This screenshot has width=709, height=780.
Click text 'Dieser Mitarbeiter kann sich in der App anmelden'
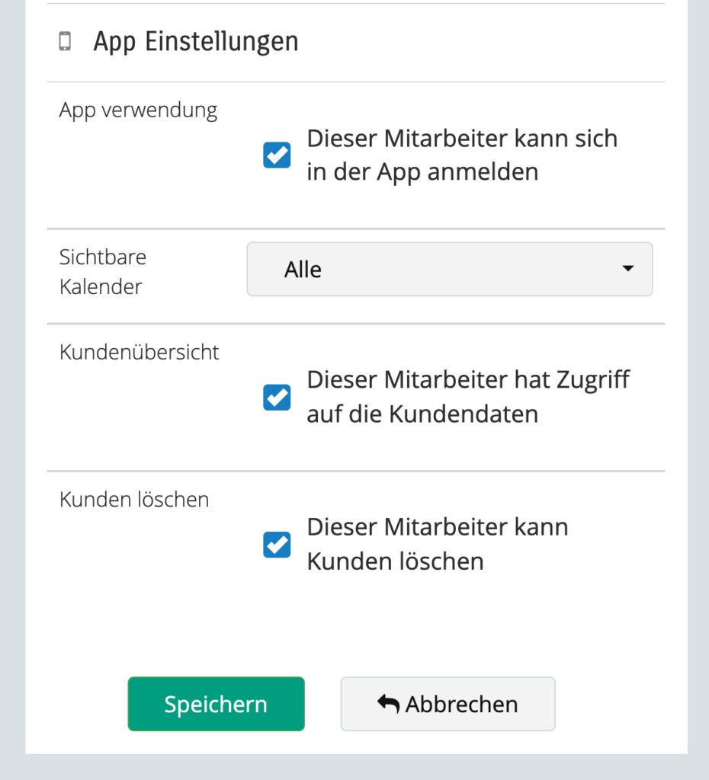[x=461, y=155]
